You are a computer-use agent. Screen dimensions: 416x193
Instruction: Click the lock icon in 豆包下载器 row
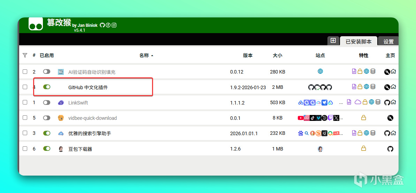pyautogui.click(x=363, y=149)
